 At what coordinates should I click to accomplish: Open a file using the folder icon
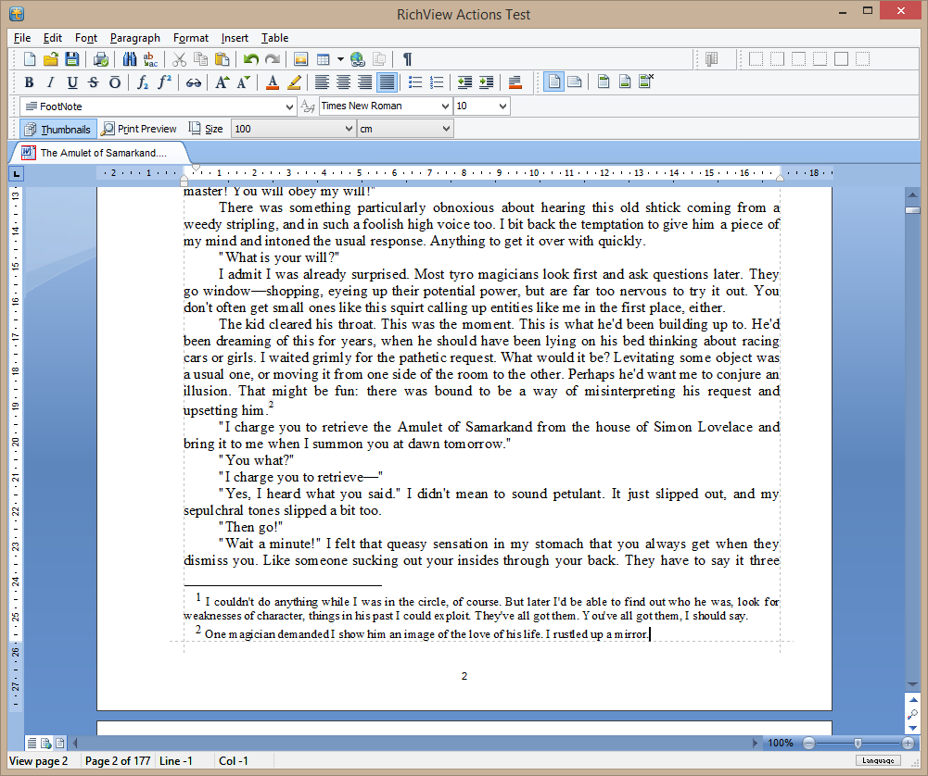tap(51, 59)
